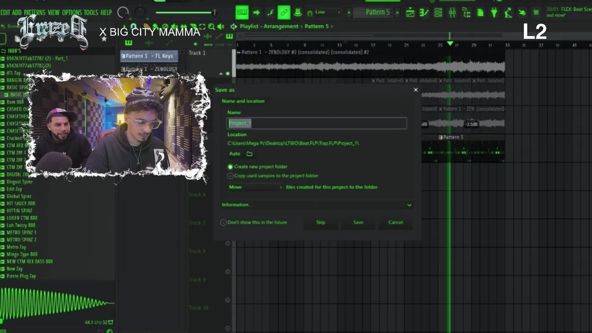Click the Auto location button
The image size is (592, 333).
pos(235,154)
